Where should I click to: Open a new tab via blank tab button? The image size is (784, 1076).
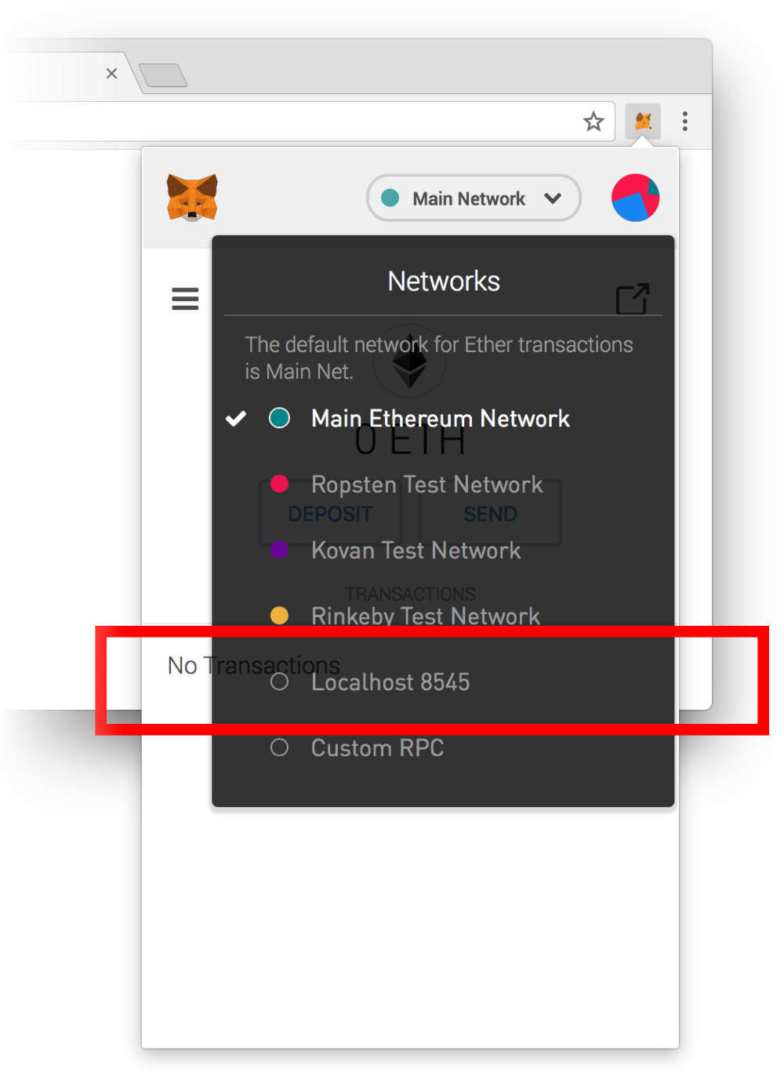[163, 75]
